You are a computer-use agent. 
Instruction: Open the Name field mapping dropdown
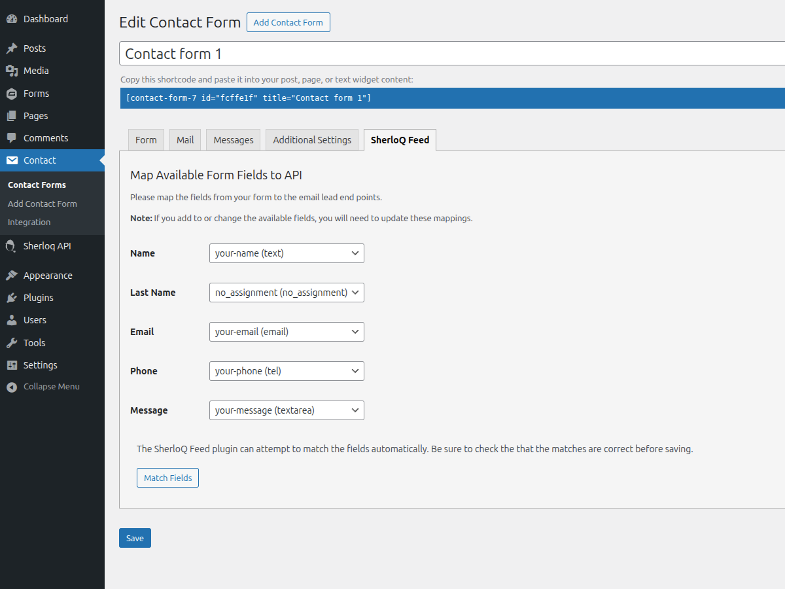click(287, 253)
